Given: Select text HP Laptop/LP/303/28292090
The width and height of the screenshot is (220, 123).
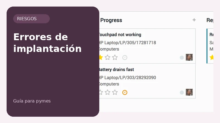Looking at the screenshot, I should click(128, 77).
